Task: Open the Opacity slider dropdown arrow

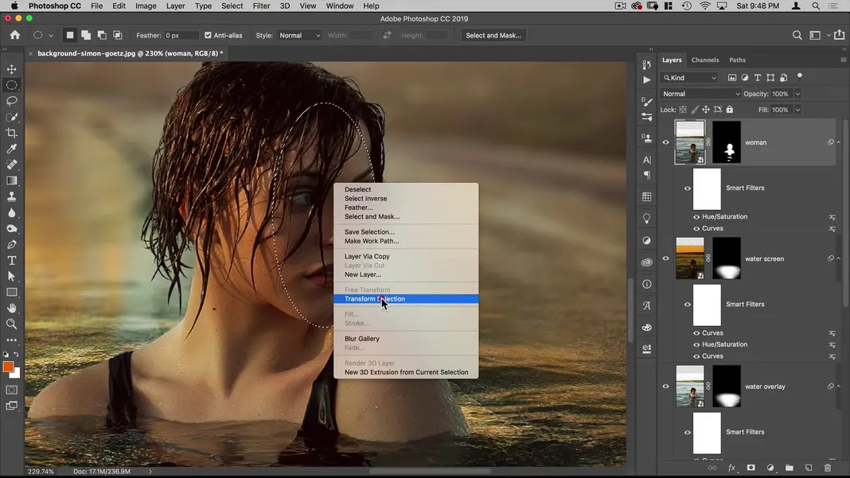Action: [797, 94]
